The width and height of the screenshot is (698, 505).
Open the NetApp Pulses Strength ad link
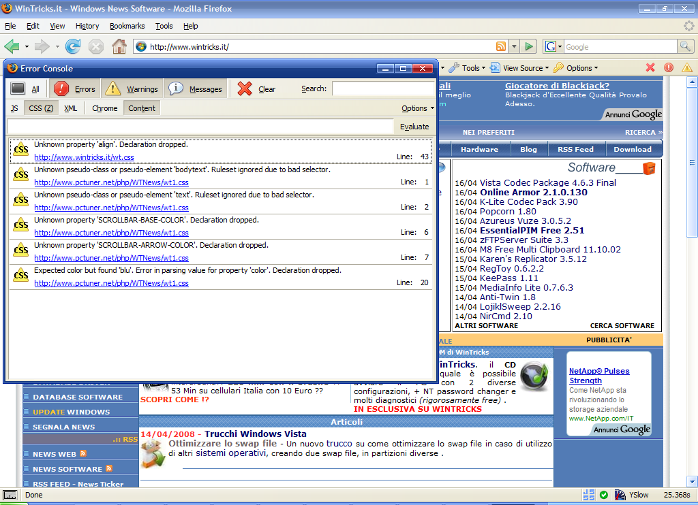599,376
